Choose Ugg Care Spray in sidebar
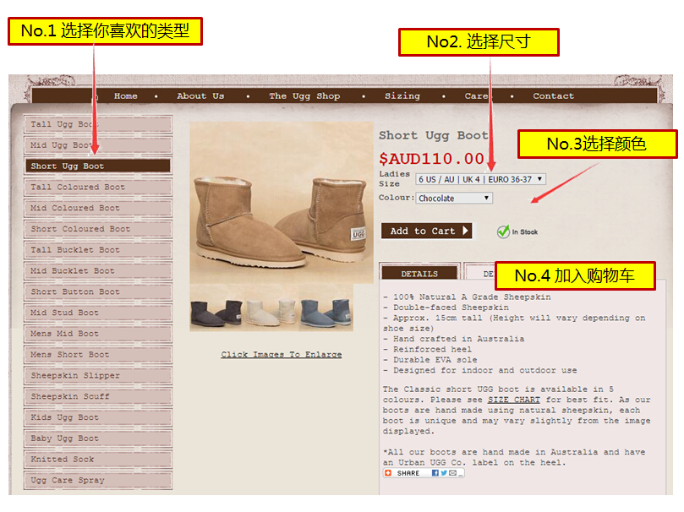 point(98,480)
